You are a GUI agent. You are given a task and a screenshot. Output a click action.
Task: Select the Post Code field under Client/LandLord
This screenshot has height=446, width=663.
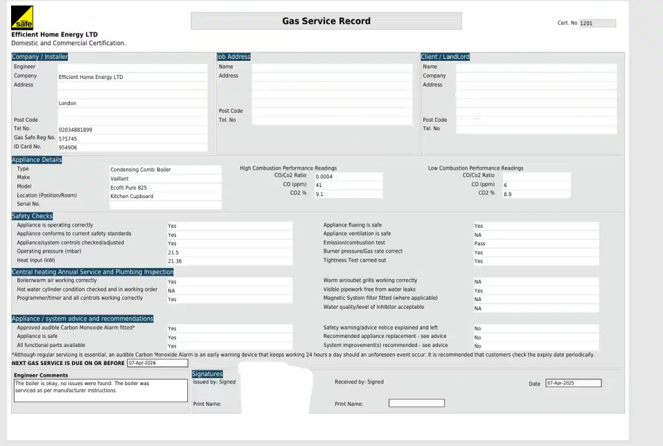point(535,119)
